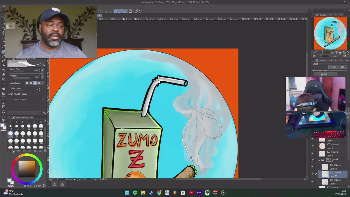Open sub tool detail wrench icon

pyautogui.click(x=45, y=113)
